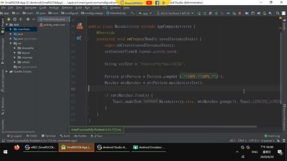
Task: Open Search Everywhere magnifier icon
Action: (x=278, y=13)
